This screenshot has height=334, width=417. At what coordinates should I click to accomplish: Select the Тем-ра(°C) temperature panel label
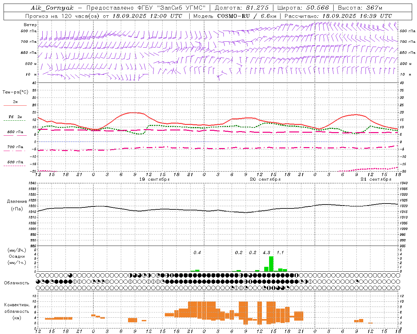point(15,92)
